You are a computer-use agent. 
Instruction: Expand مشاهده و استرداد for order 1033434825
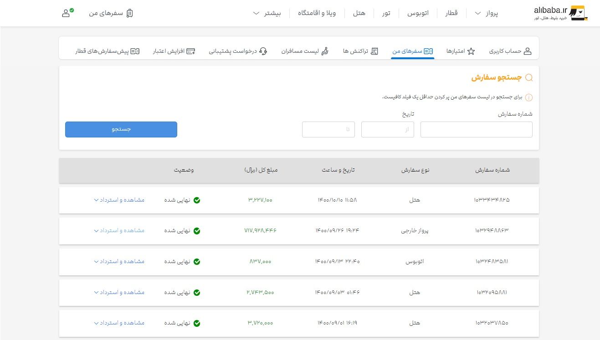(x=119, y=200)
